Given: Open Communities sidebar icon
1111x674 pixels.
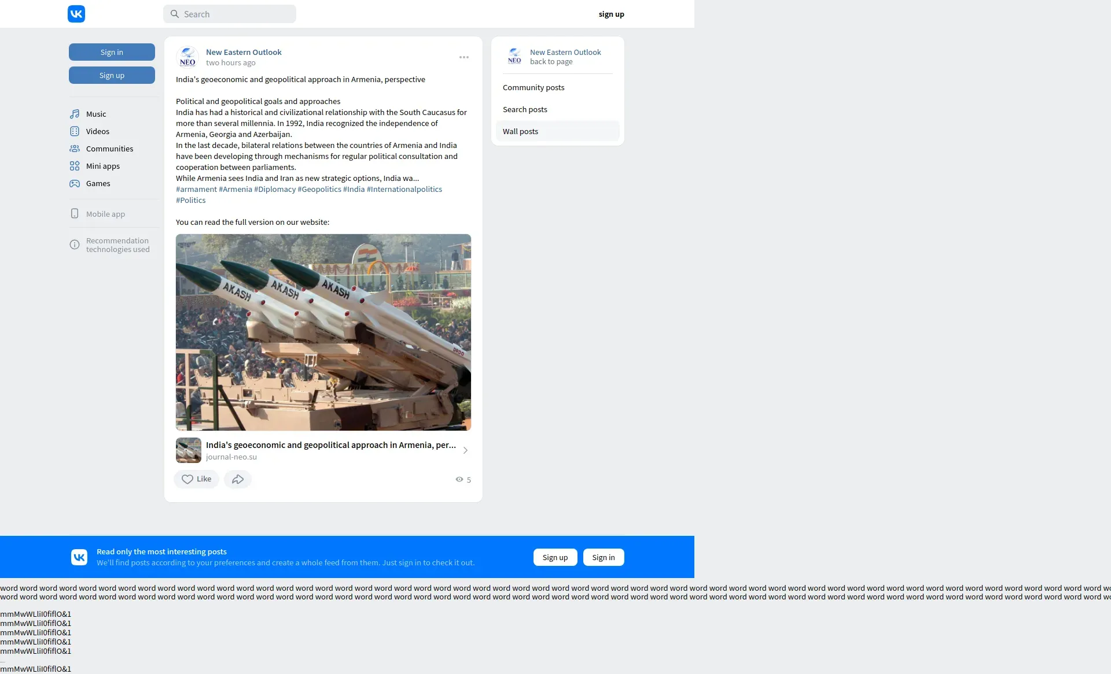Looking at the screenshot, I should click(75, 149).
